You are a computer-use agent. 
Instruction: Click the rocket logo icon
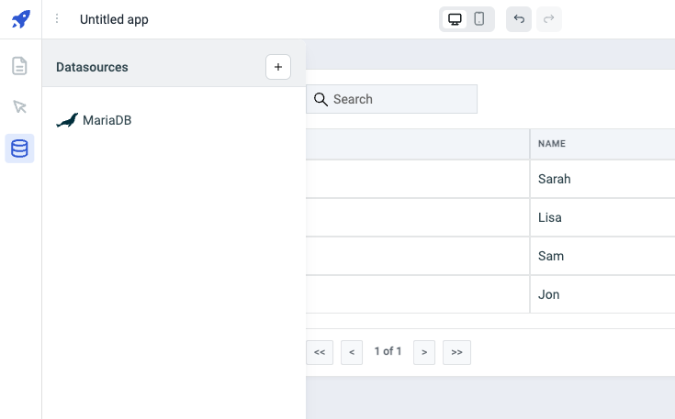coord(20,19)
